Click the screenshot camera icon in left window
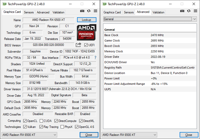 tap(82, 11)
